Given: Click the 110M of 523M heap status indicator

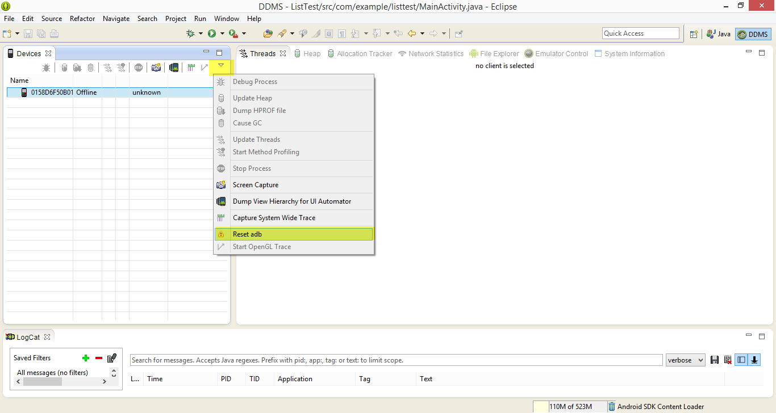Looking at the screenshot, I should [570, 406].
